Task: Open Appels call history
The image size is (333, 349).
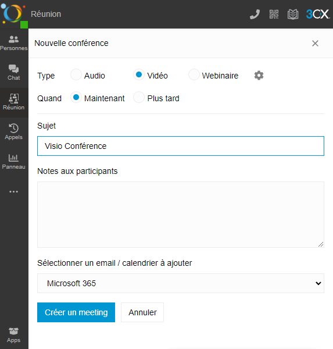Action: pos(14,132)
